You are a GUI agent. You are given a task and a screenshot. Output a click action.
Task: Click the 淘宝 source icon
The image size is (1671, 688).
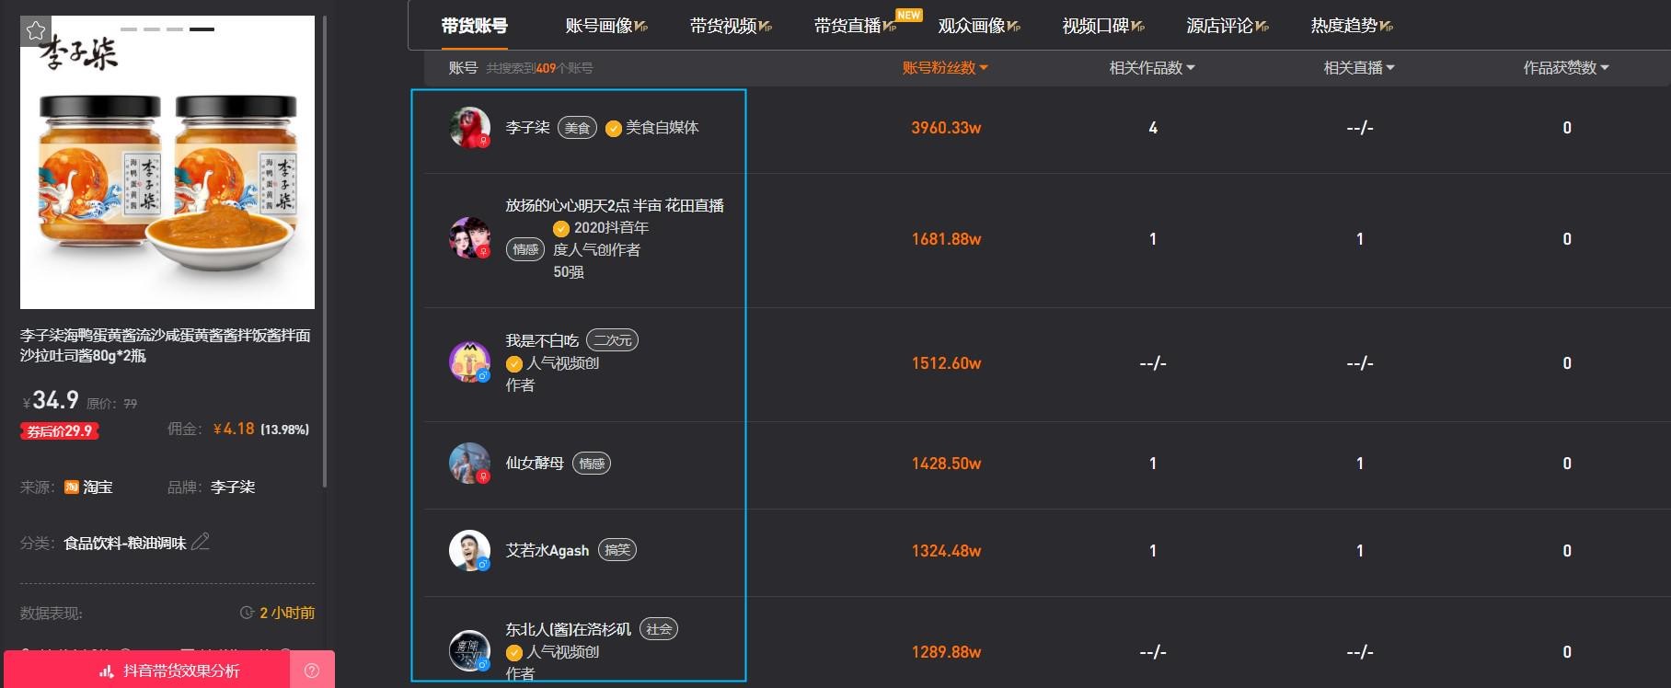click(x=72, y=487)
